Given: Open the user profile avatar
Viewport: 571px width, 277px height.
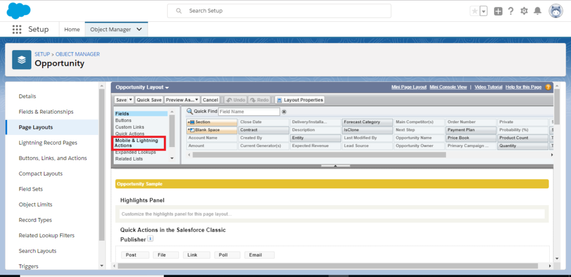Looking at the screenshot, I should (x=556, y=11).
